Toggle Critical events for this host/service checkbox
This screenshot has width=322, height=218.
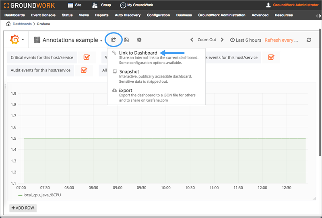[87, 57]
